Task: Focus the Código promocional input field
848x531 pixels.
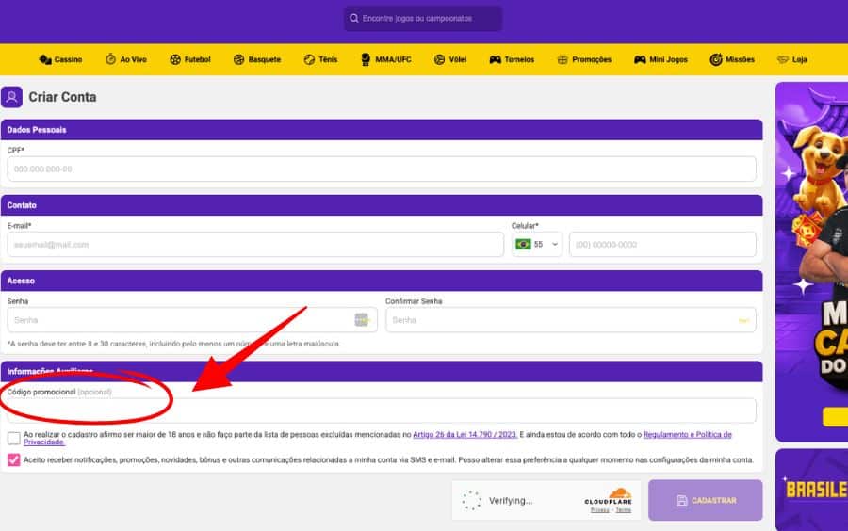Action: tap(381, 410)
